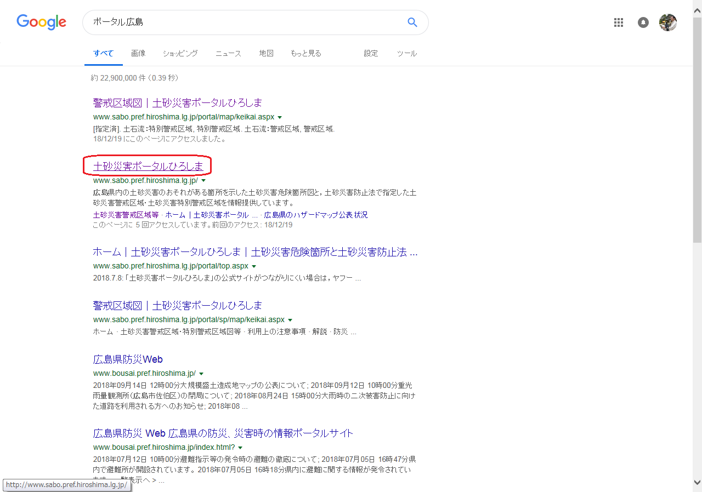Open the 土砂災害警戒区域等 sitelink
The width and height of the screenshot is (702, 492).
(126, 215)
